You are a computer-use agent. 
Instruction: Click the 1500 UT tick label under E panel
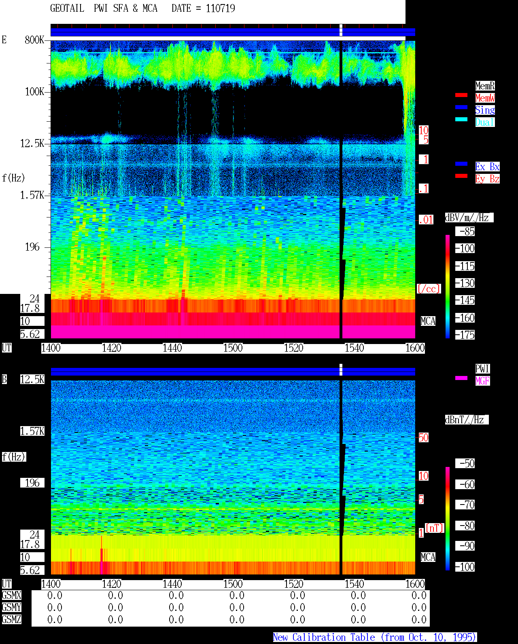(x=233, y=348)
